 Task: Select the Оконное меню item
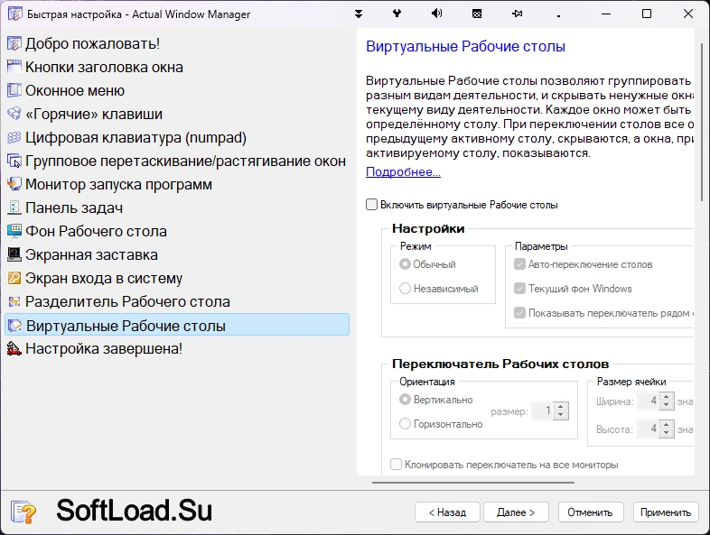[66, 90]
